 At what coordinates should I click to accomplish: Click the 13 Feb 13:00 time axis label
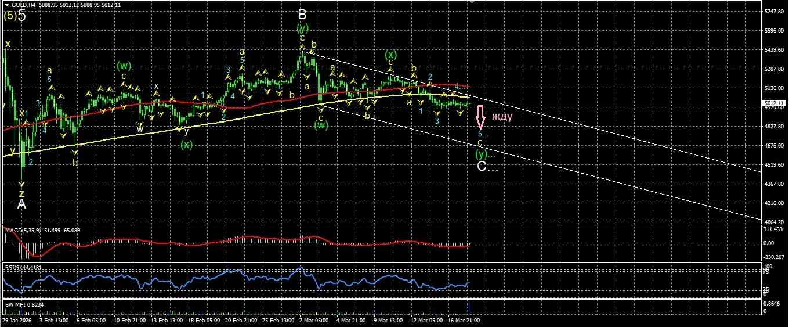tap(166, 320)
